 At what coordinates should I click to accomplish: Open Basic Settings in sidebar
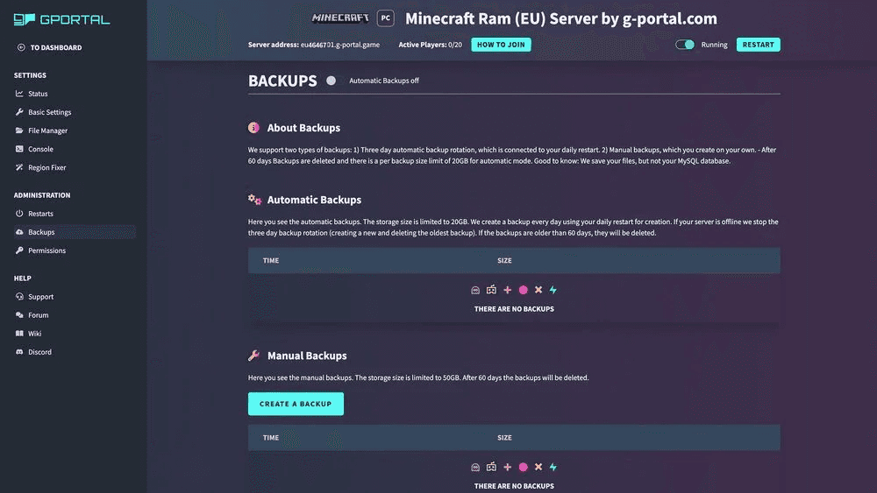point(50,112)
